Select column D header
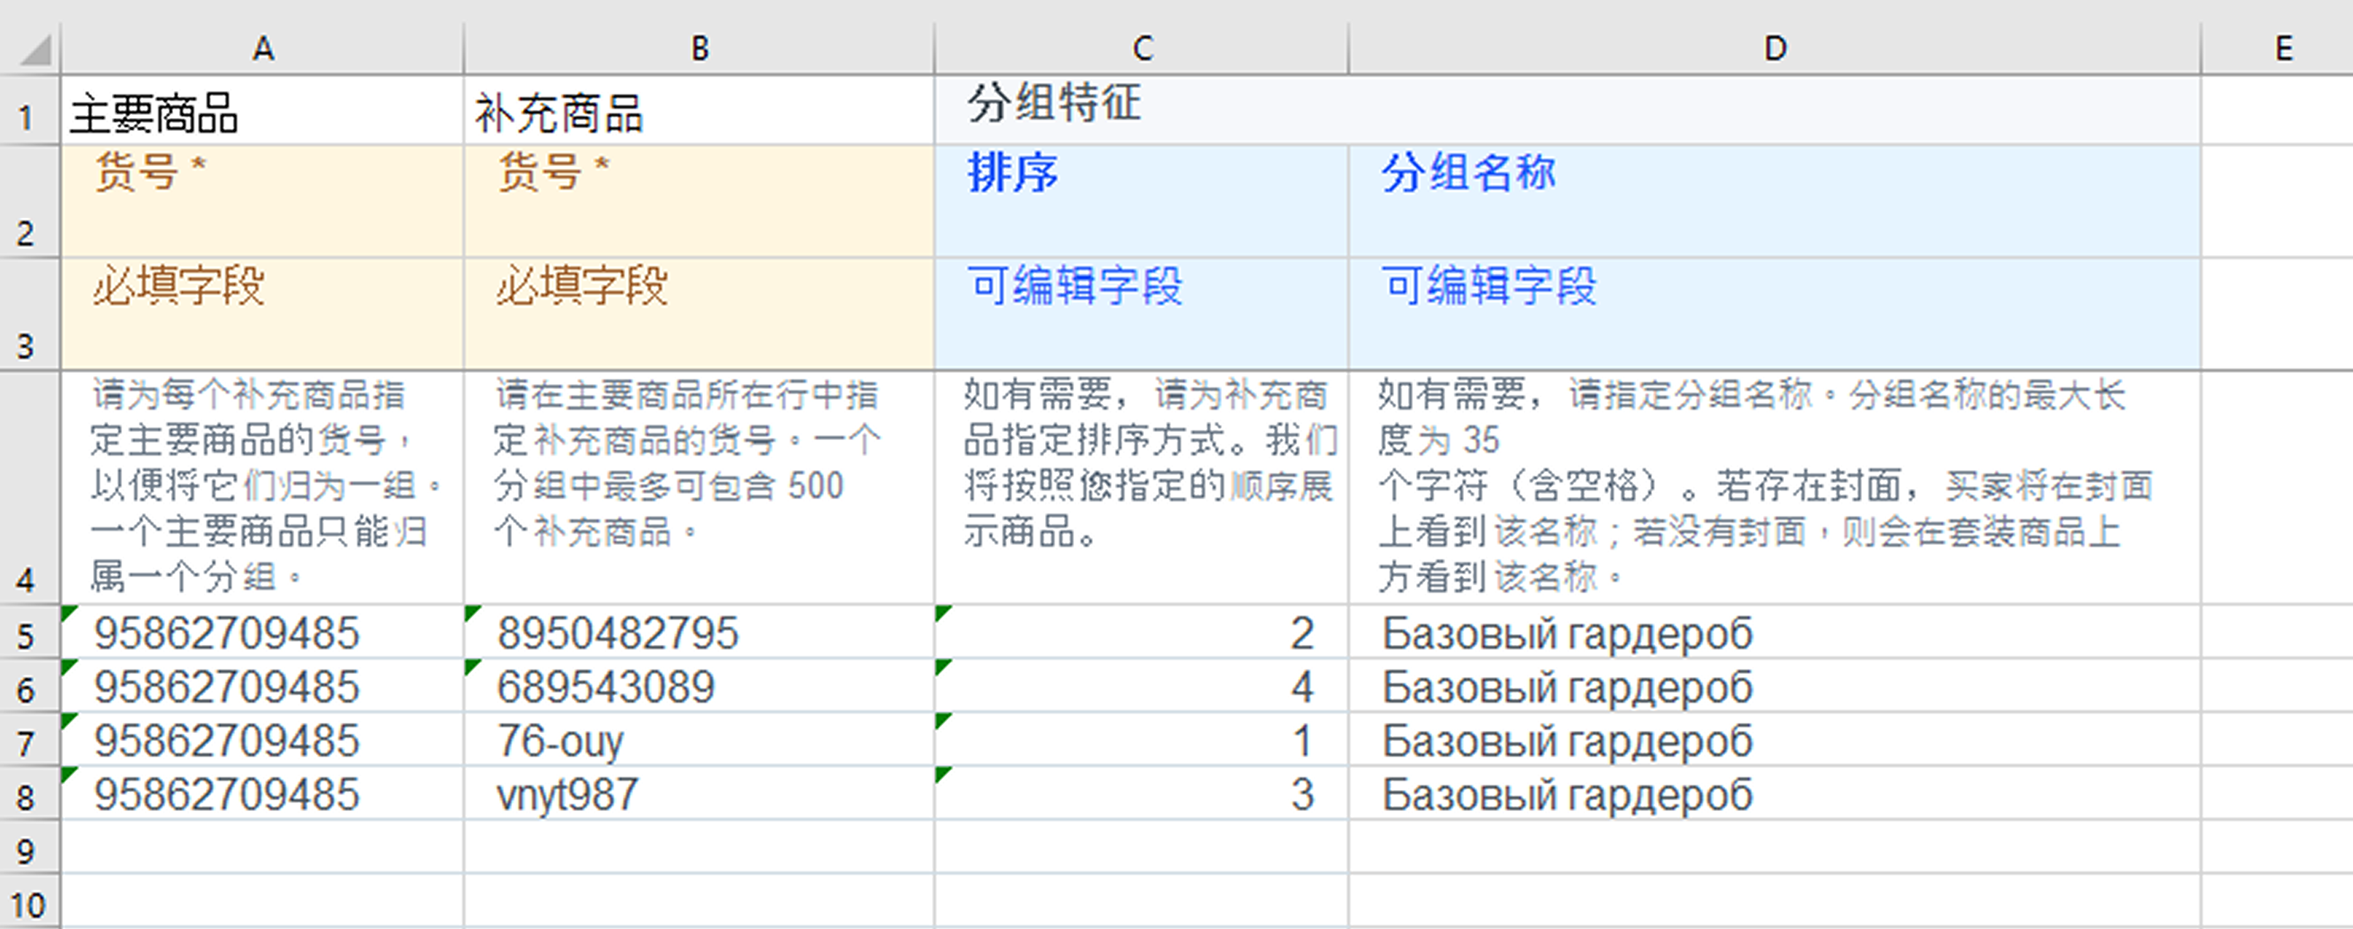The width and height of the screenshot is (2353, 929). (1774, 48)
